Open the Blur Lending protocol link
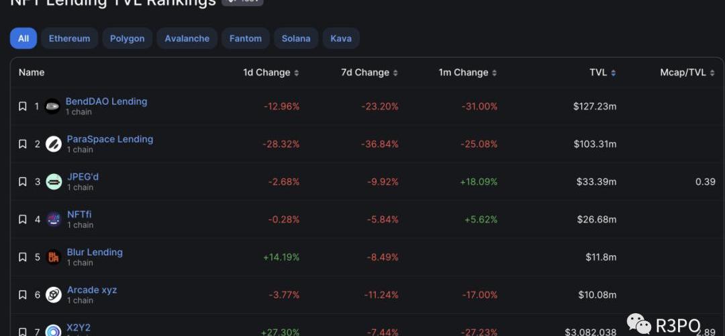Viewport: 725px width, 336px height. pyautogui.click(x=95, y=252)
